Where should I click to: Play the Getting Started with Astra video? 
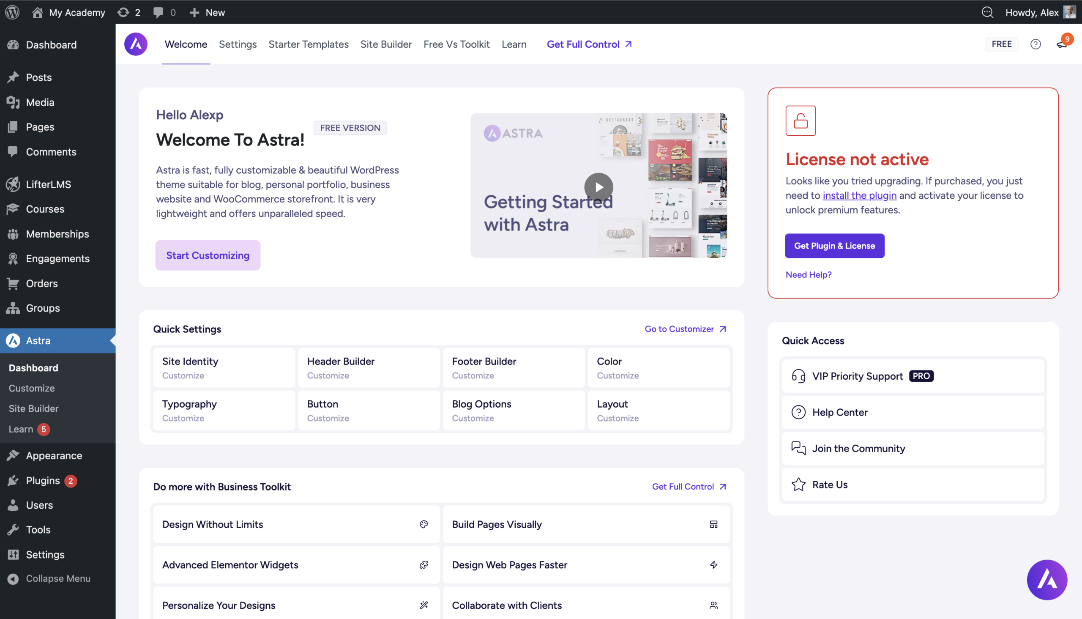598,187
